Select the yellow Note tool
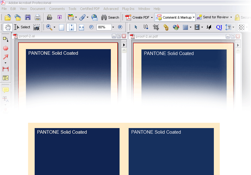This screenshot has width=251, height=175. coord(6,90)
